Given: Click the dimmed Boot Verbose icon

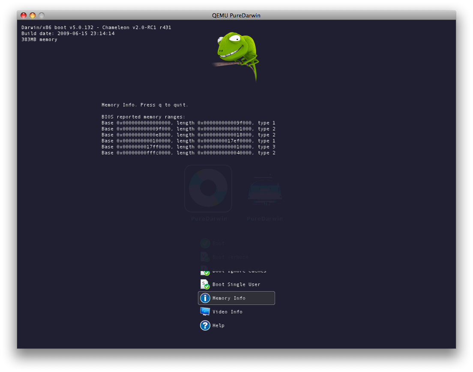Looking at the screenshot, I should pos(205,257).
